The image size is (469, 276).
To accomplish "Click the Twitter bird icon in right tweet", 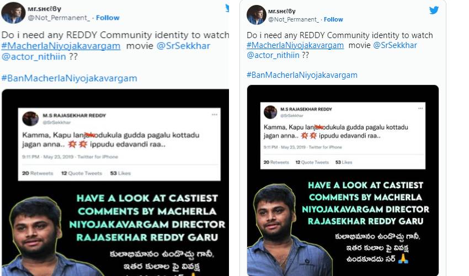I will tap(434, 10).
